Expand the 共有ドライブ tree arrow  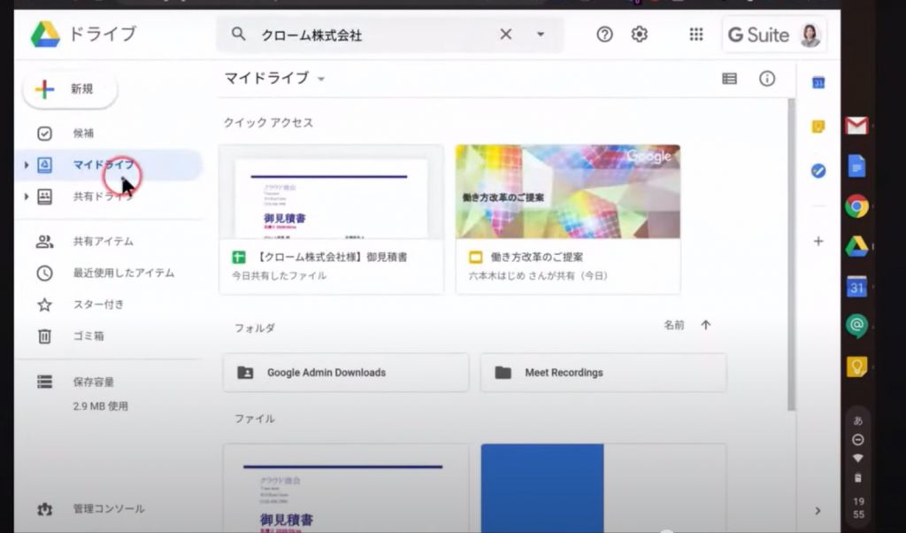[26, 197]
